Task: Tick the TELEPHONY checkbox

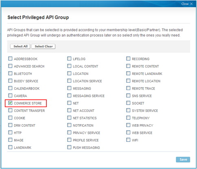Action: pyautogui.click(x=128, y=118)
